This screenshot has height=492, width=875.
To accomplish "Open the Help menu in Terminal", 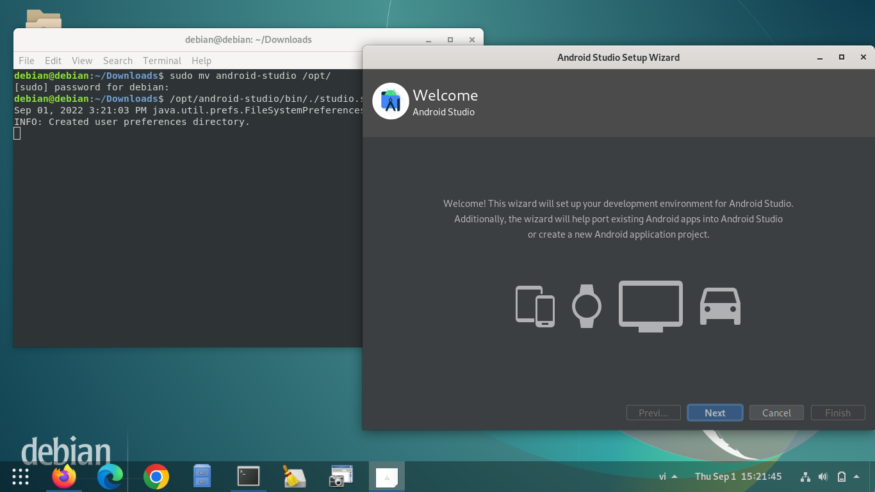I will [201, 60].
